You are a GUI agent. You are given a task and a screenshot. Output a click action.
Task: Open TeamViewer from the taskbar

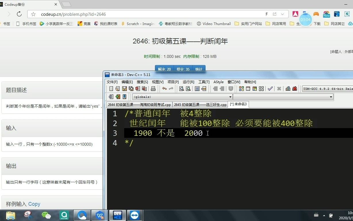135,215
